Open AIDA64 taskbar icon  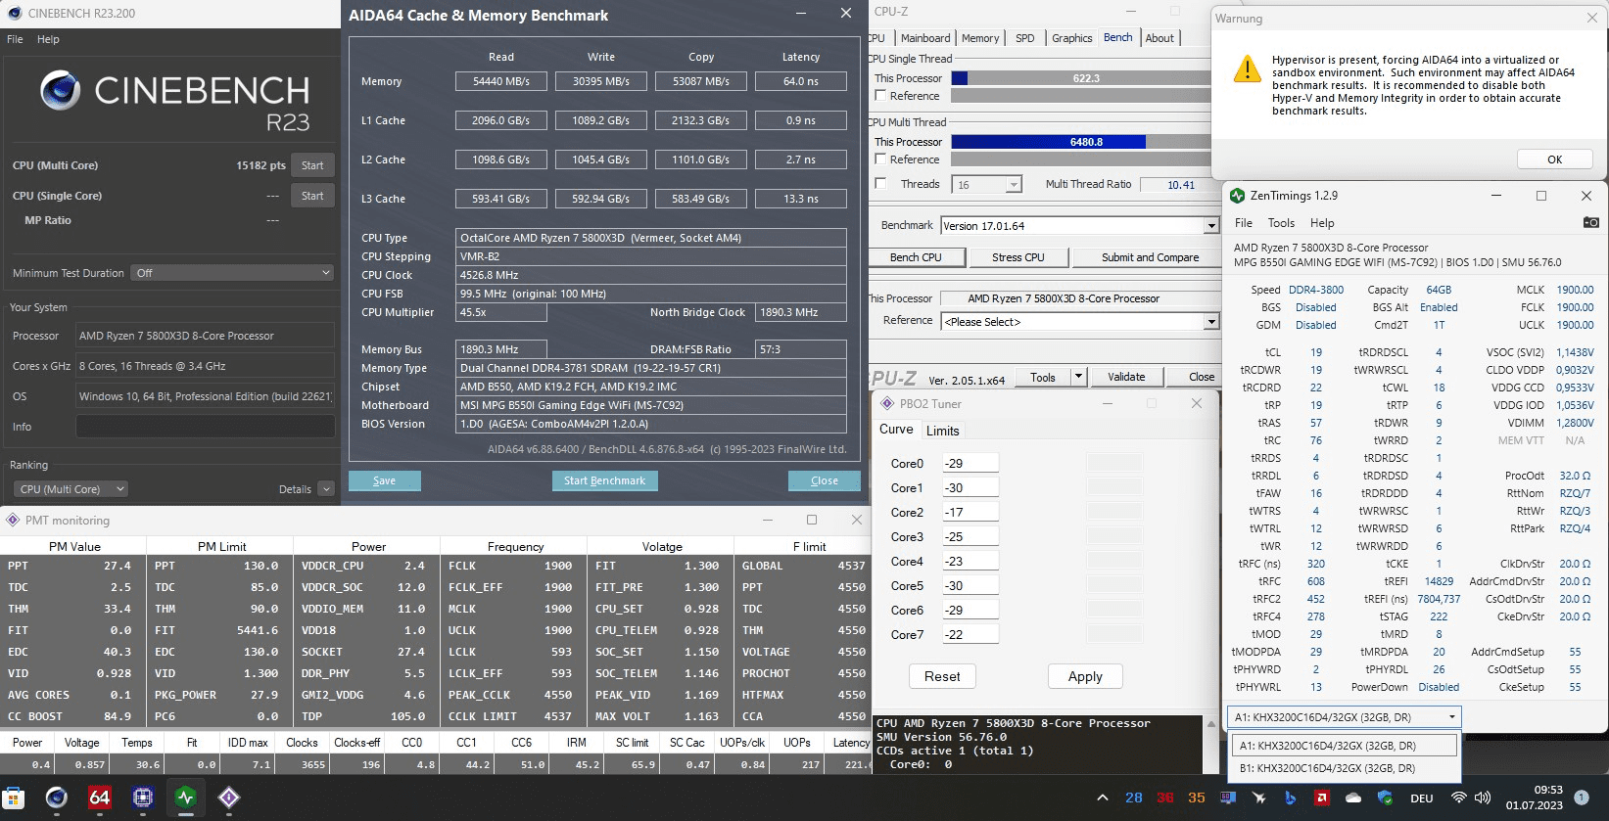[100, 798]
